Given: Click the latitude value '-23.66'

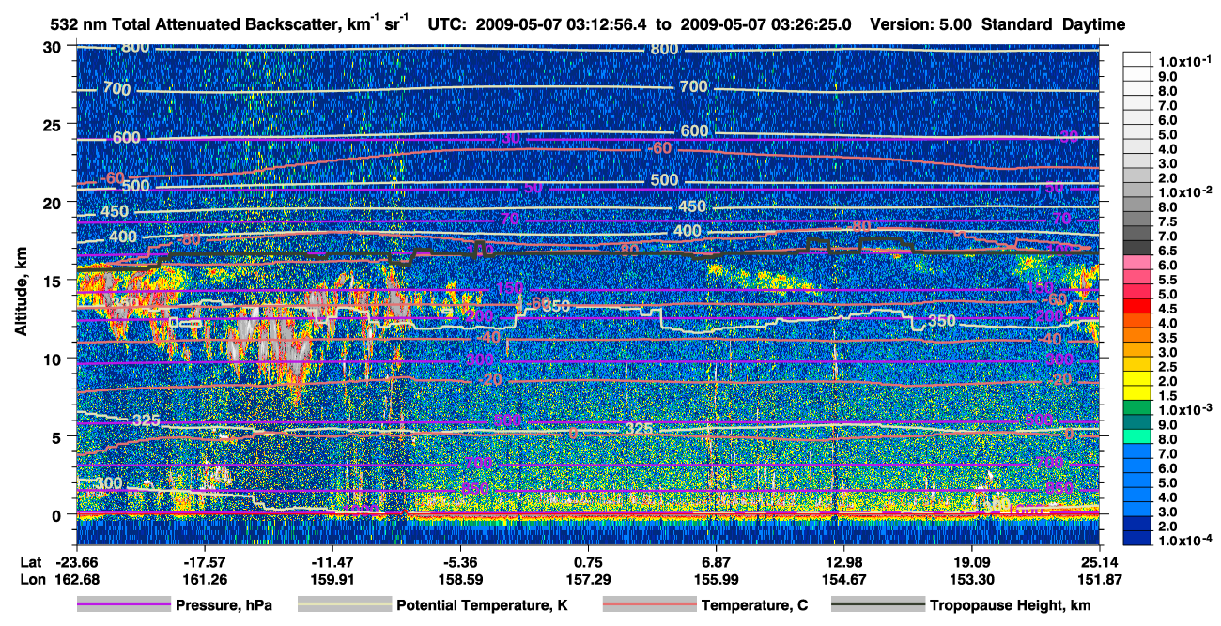Looking at the screenshot, I should (x=78, y=563).
